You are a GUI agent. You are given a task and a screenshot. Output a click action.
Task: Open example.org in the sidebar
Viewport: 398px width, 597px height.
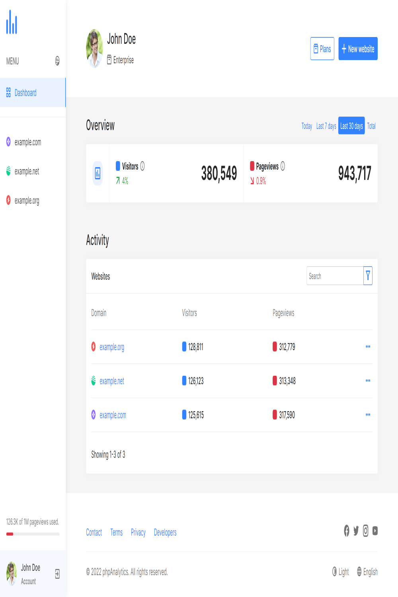click(x=33, y=200)
